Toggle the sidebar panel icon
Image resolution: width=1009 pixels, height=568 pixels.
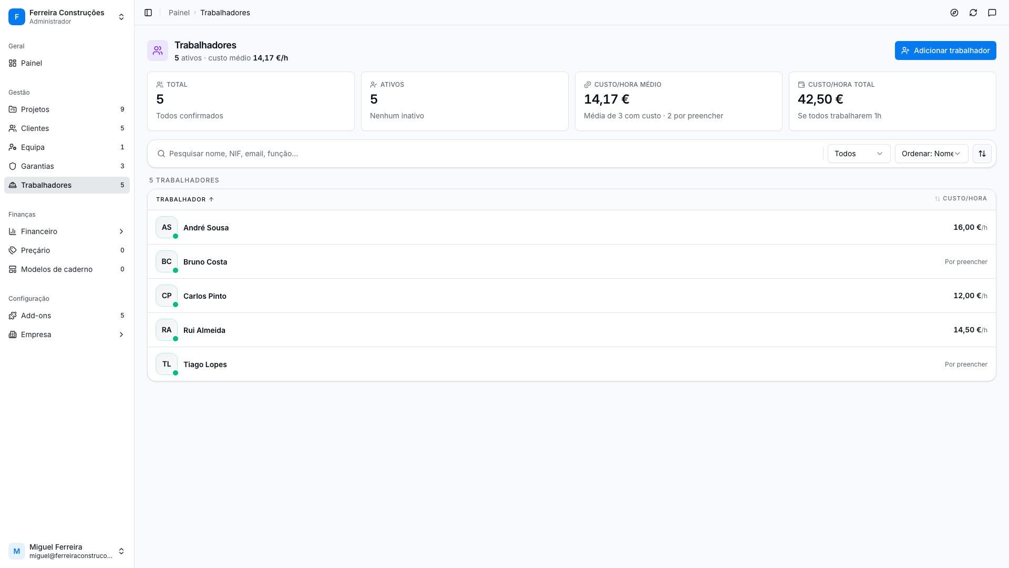(148, 13)
